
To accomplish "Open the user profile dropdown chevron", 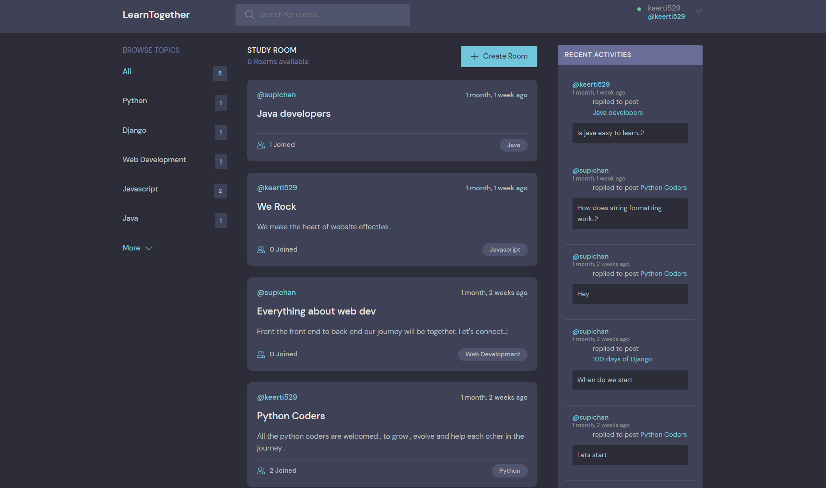I will pos(699,11).
